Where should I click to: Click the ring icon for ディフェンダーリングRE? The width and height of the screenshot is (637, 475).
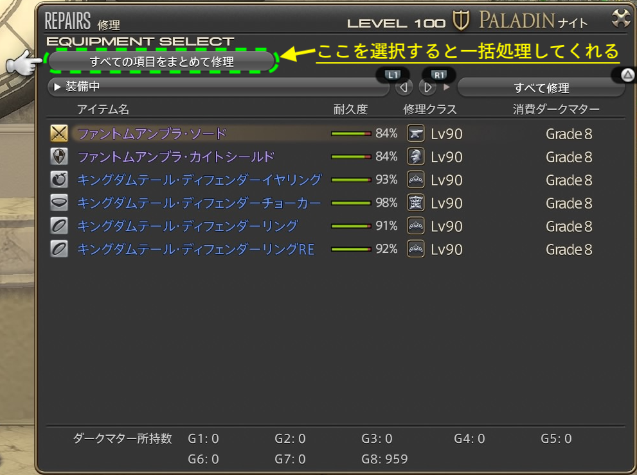(x=59, y=249)
